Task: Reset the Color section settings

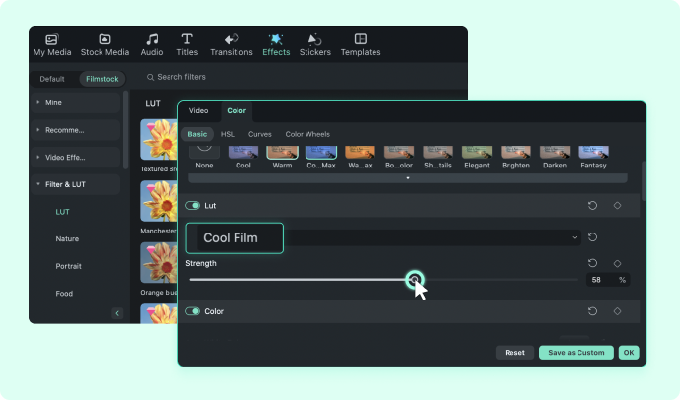Action: (592, 311)
